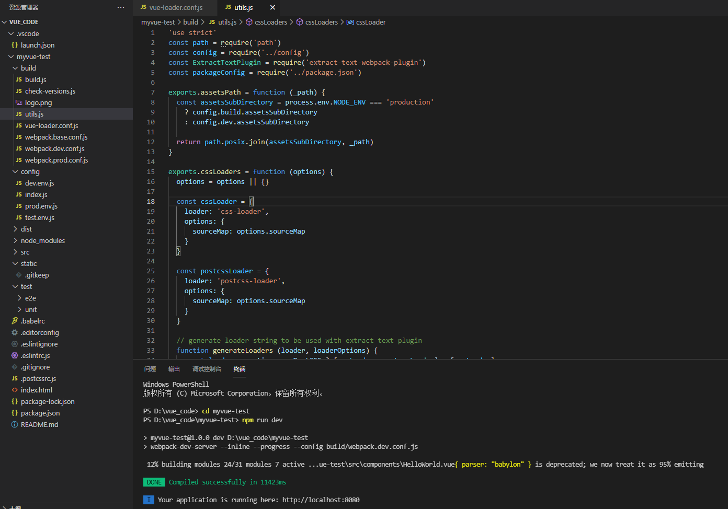Viewport: 728px width, 509px height.
Task: Open build.js in the explorer
Action: coord(66,79)
